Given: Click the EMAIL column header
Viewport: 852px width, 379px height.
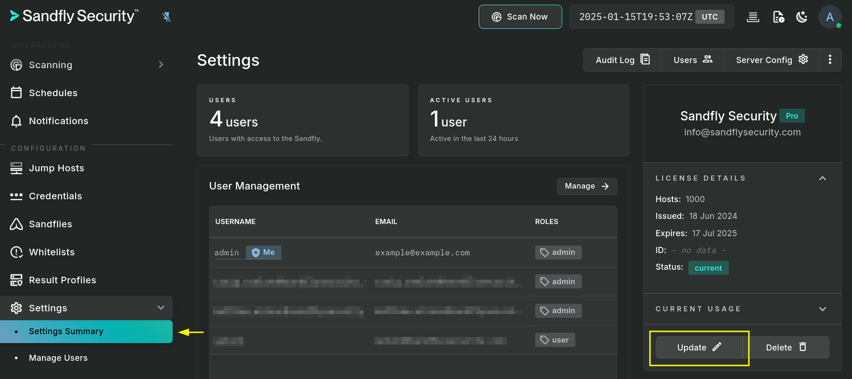Looking at the screenshot, I should coord(386,222).
